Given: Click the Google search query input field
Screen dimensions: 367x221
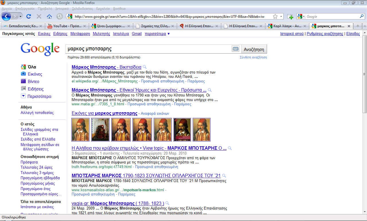Looking at the screenshot, I should (149, 49).
